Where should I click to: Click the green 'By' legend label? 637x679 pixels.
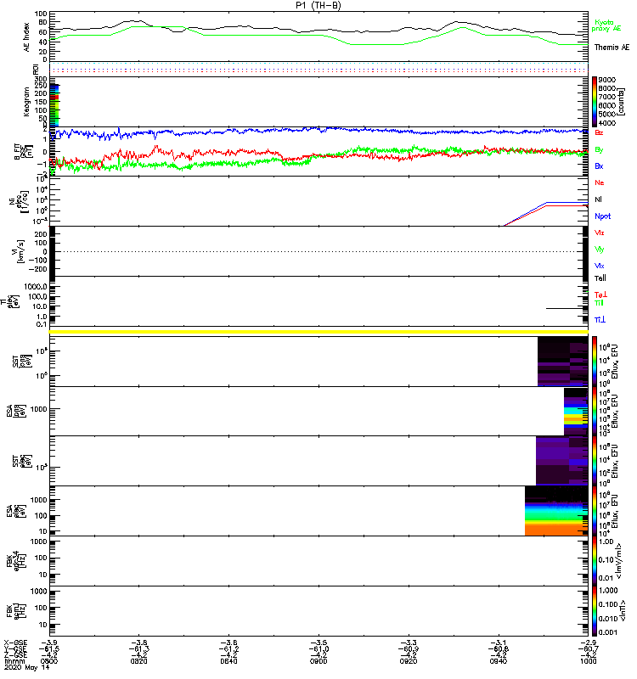(x=599, y=150)
